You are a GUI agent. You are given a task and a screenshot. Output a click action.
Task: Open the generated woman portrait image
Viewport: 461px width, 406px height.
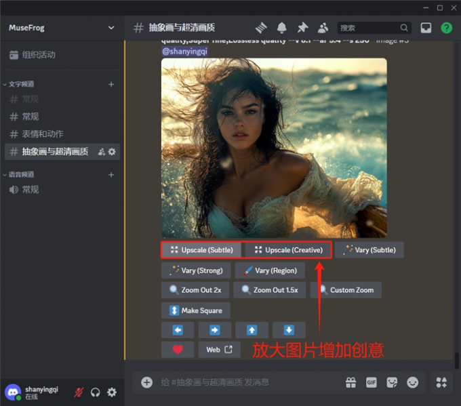pyautogui.click(x=274, y=148)
